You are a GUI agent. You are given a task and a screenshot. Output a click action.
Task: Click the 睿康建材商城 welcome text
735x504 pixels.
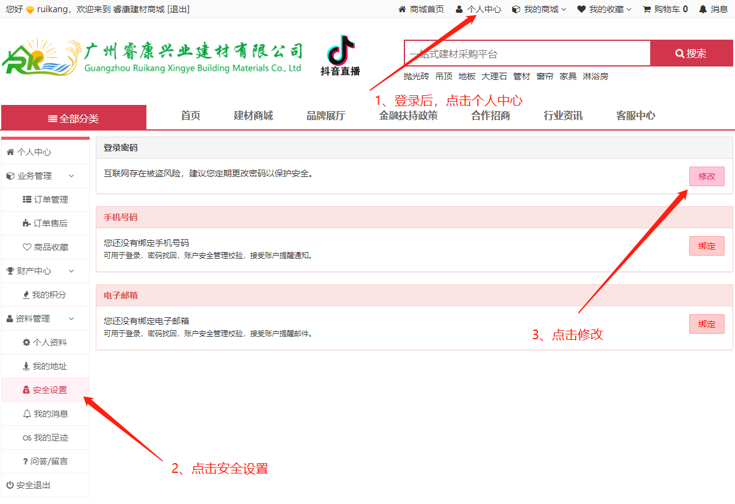click(x=138, y=9)
